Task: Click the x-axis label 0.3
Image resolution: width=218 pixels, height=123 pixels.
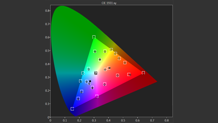Action: (x=94, y=120)
